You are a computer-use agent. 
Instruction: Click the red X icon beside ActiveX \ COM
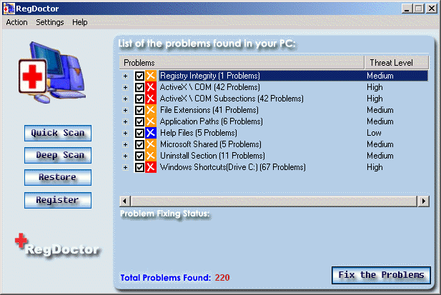(151, 87)
